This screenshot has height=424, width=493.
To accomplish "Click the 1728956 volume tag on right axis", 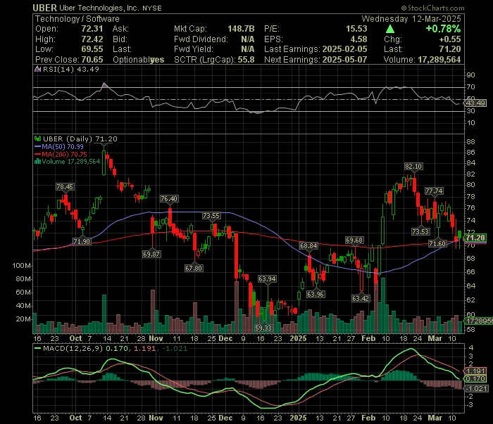I will tap(478, 321).
